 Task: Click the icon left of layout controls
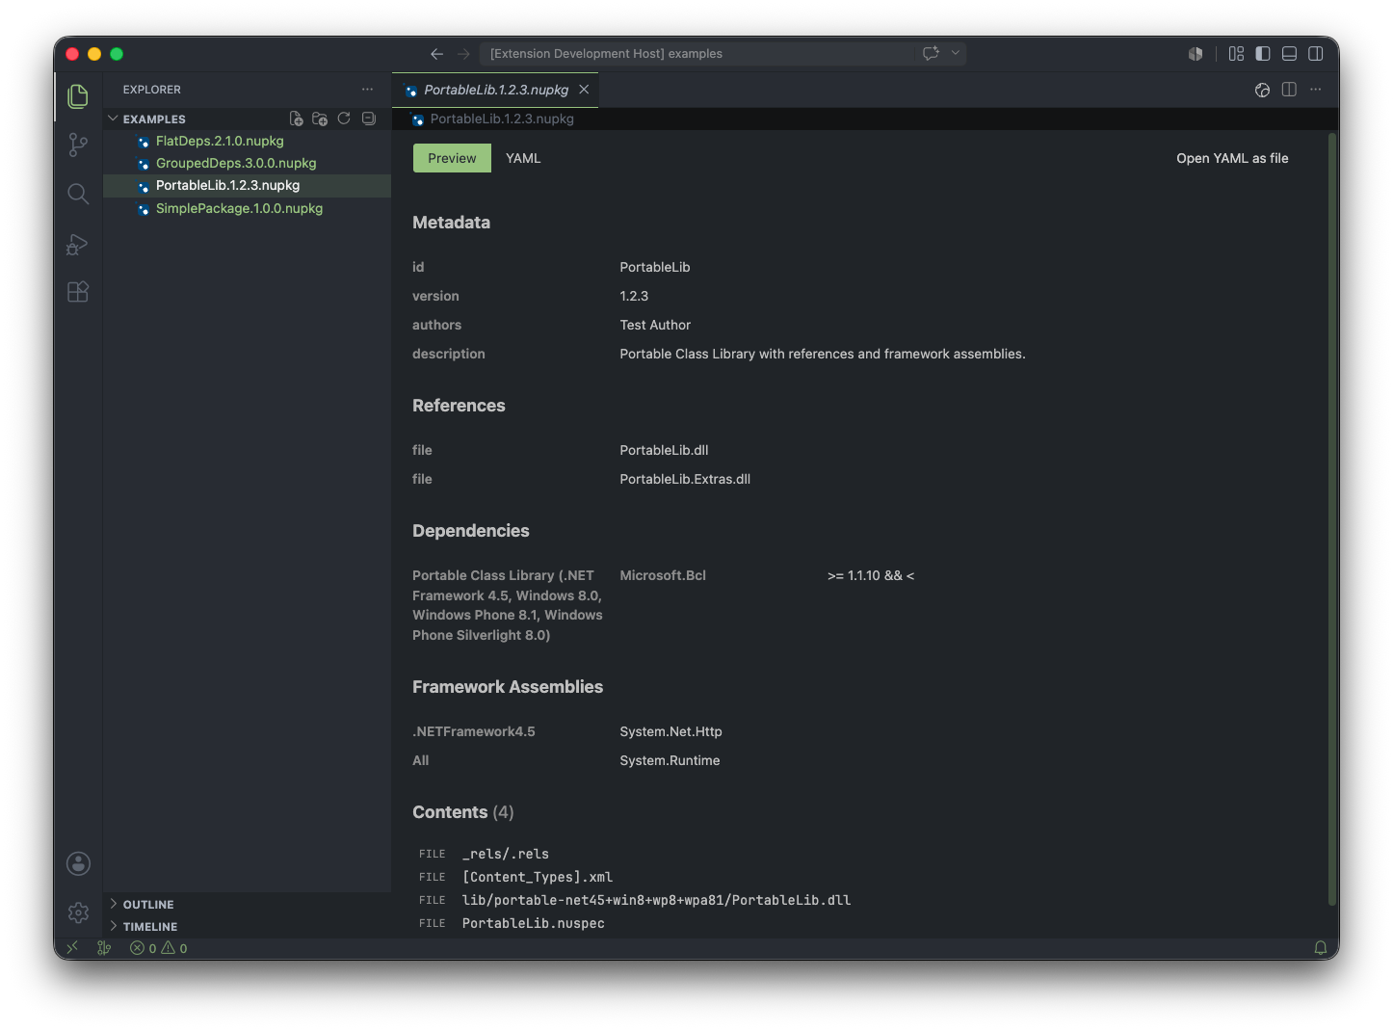(x=1196, y=54)
